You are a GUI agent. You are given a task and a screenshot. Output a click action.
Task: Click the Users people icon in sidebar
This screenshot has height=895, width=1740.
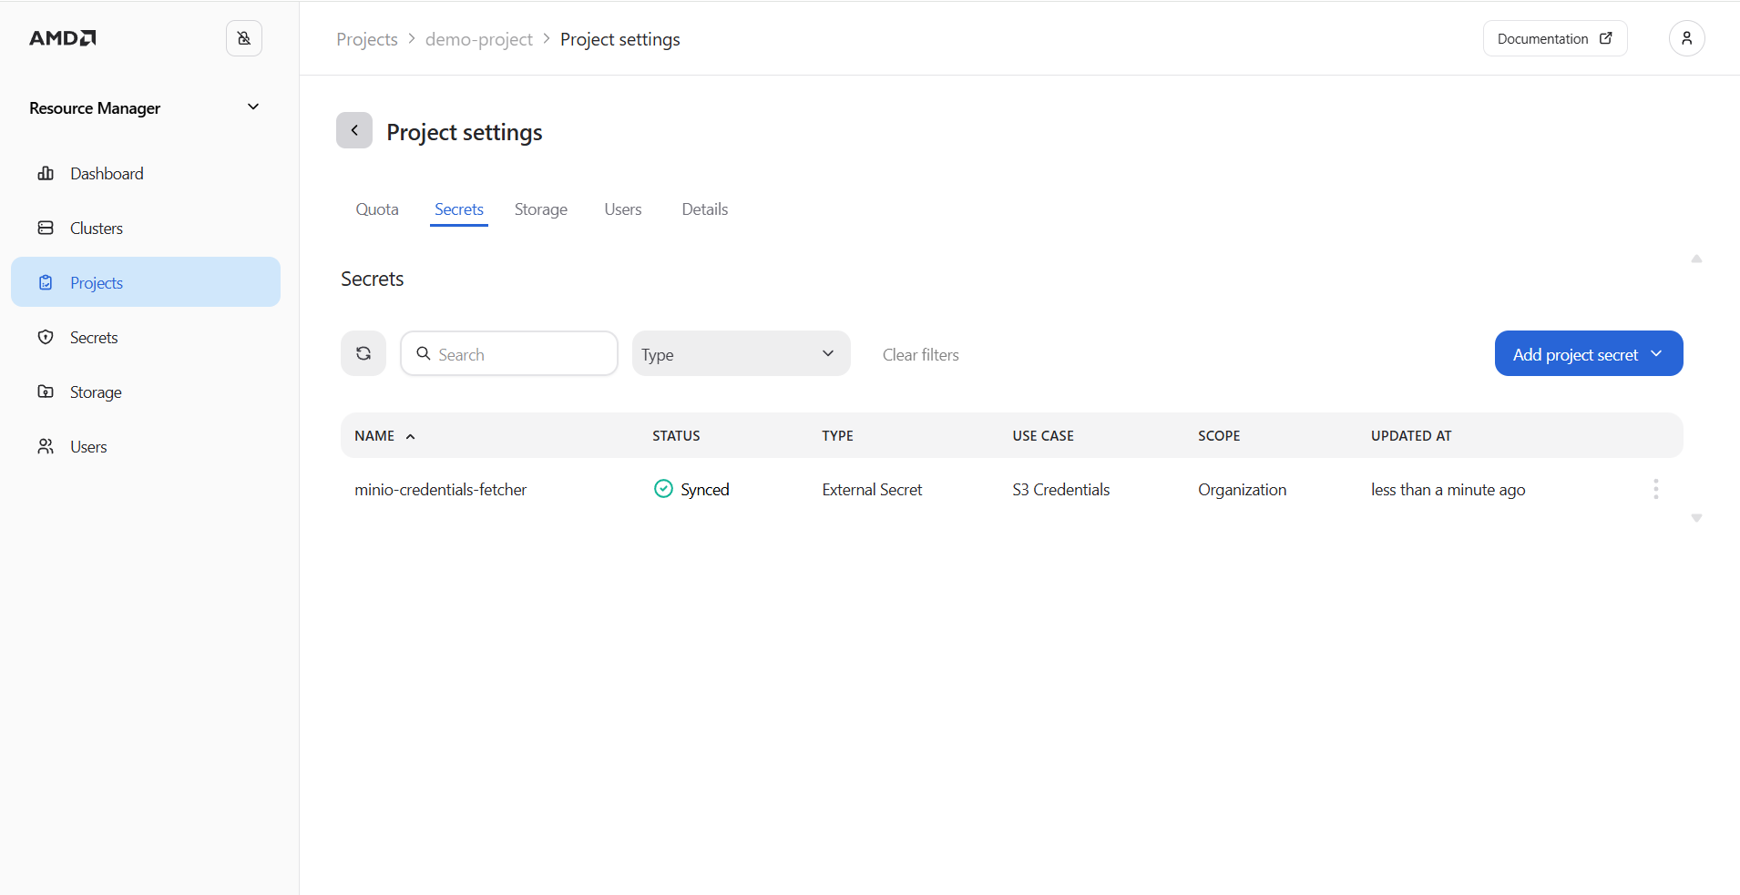(46, 446)
